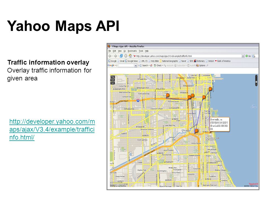The width and height of the screenshot is (263, 197).
Task: Click the leftmost orange traffic marker
Action: (x=167, y=95)
